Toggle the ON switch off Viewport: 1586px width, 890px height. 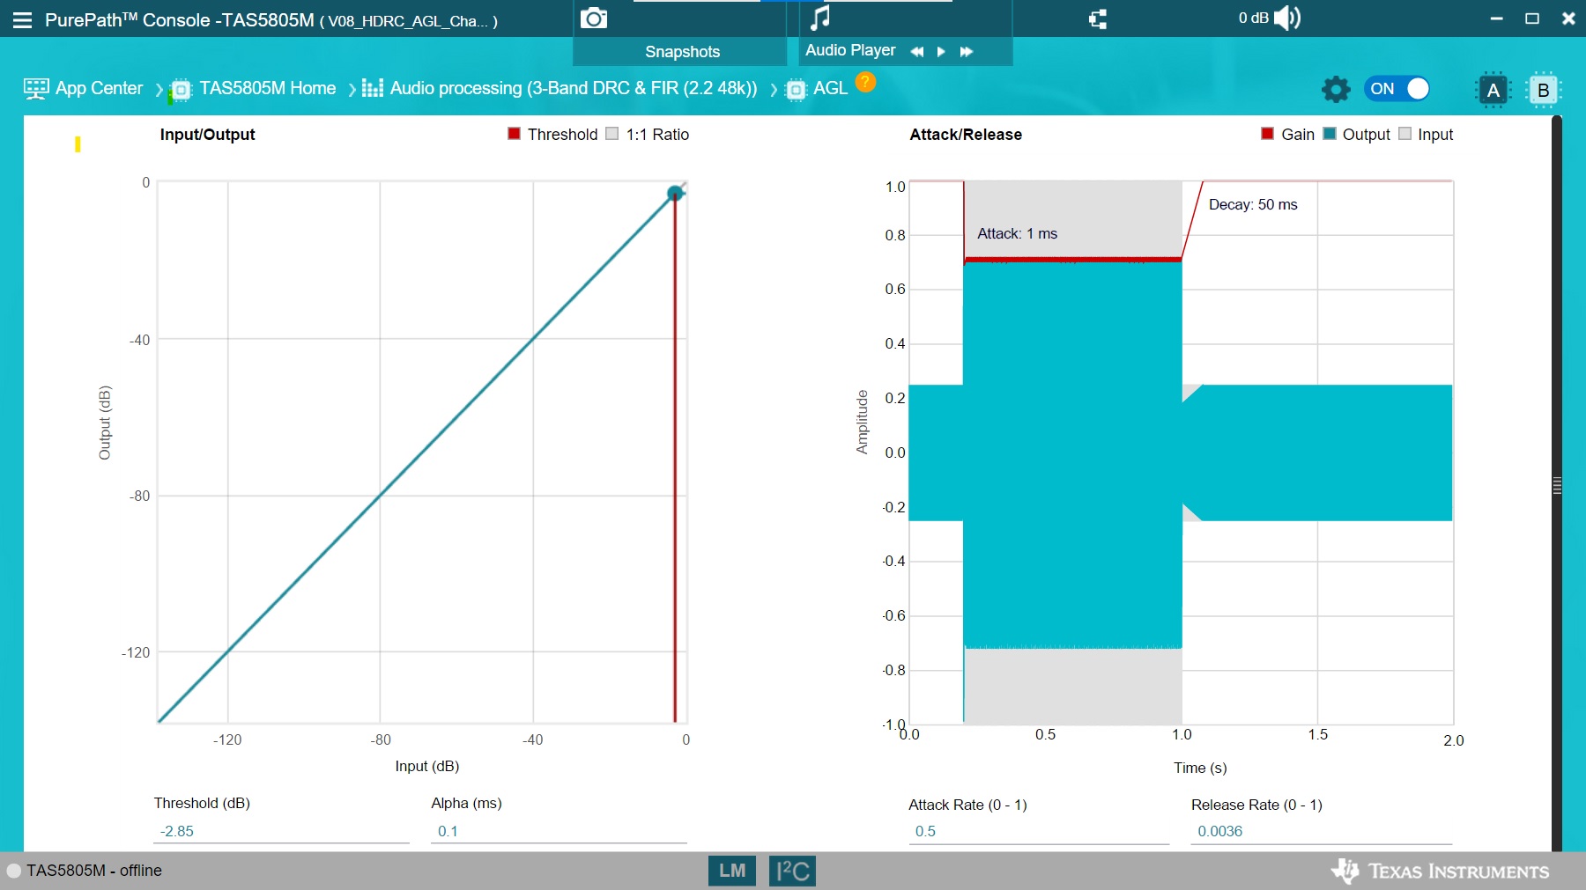pyautogui.click(x=1397, y=89)
